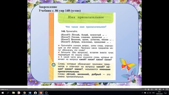
Task: Switch to Microsoft Word in taskbar
Action: (30, 93)
